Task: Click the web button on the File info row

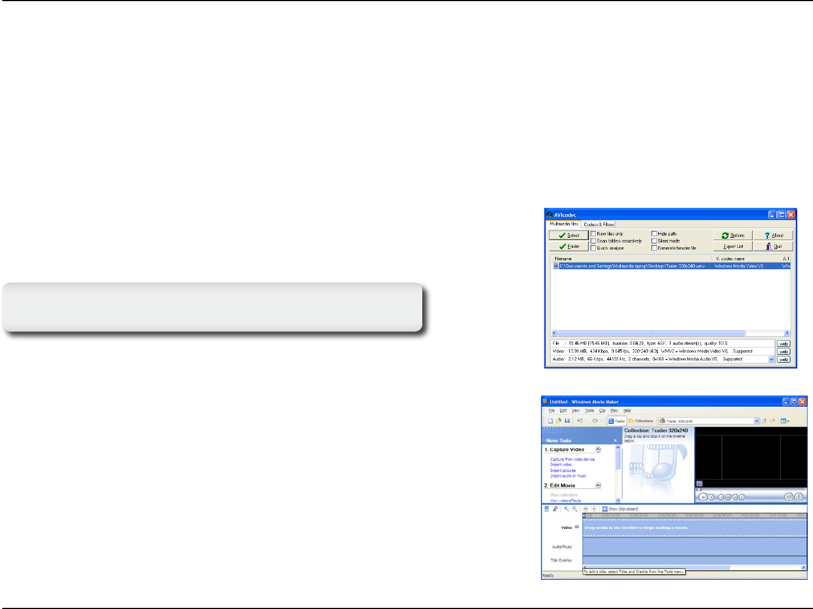Action: (783, 344)
